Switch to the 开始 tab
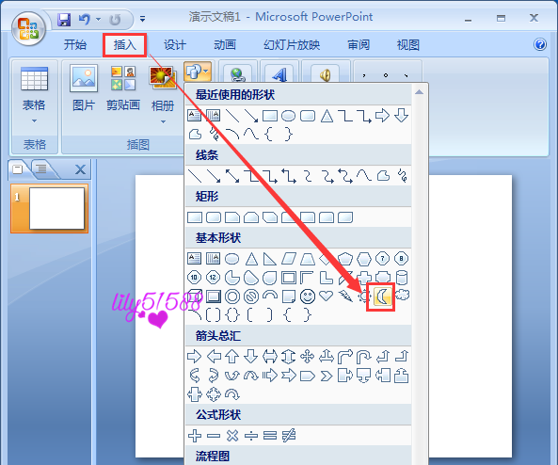 pyautogui.click(x=75, y=45)
